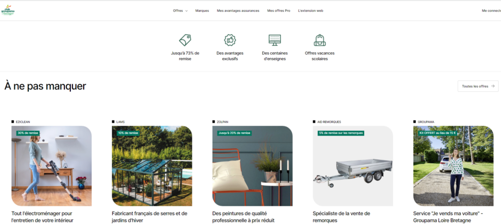501x224 pixels.
Task: Open the AID Remorques trailer image
Action: pos(353,166)
